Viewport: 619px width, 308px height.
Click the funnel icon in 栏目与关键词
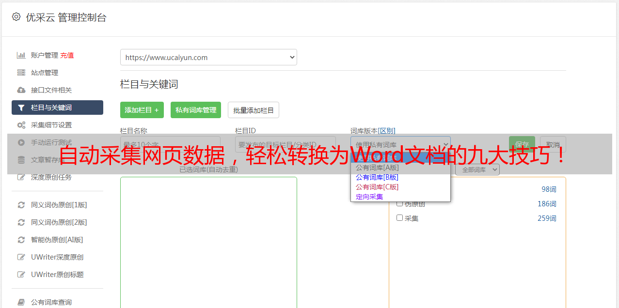pyautogui.click(x=21, y=108)
